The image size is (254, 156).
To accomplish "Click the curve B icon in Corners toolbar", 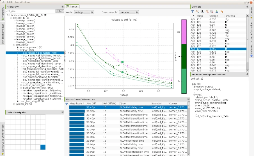I will point(207,12).
